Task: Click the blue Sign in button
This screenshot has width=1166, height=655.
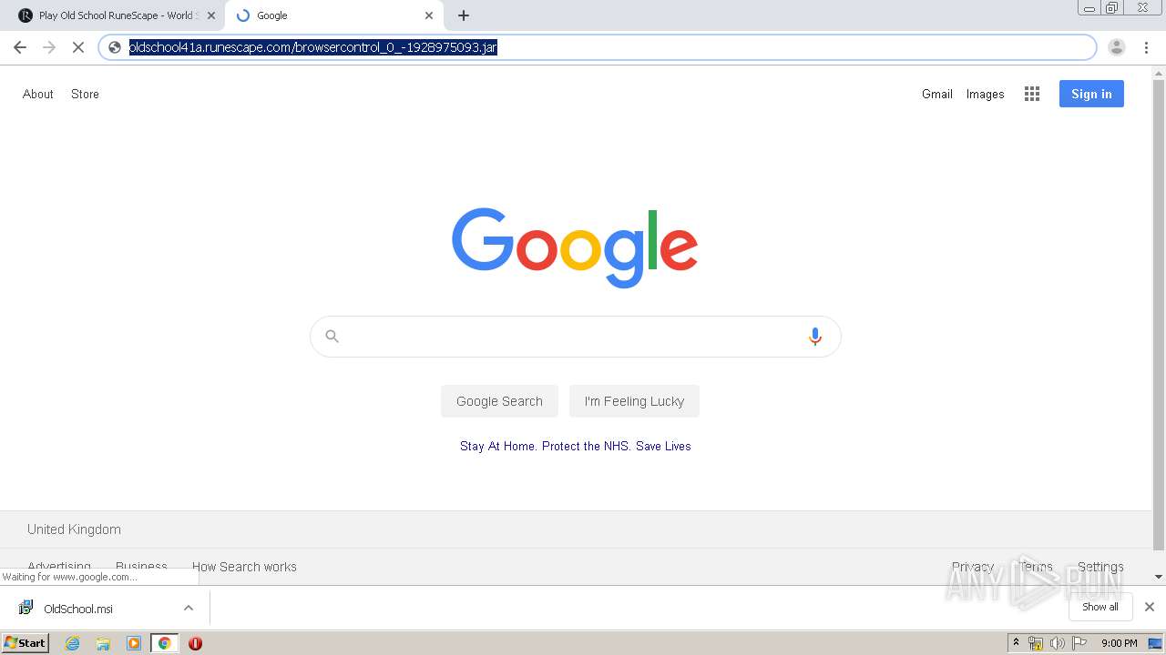Action: tap(1091, 94)
